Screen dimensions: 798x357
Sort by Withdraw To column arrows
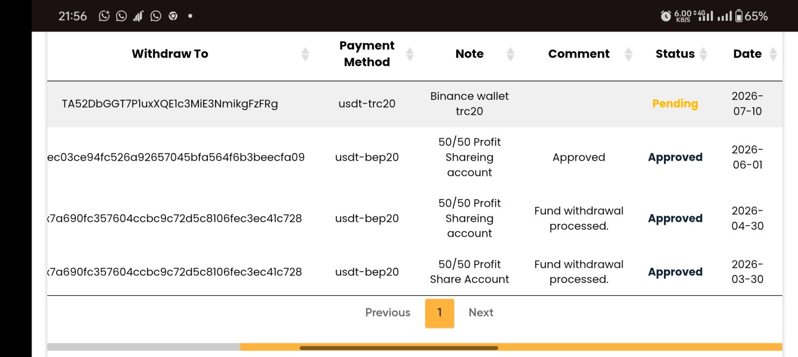click(306, 54)
